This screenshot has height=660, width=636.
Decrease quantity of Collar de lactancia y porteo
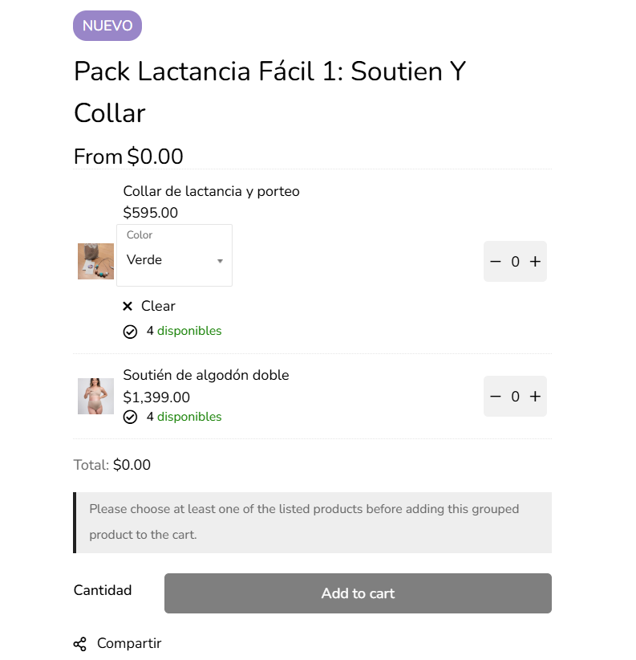[x=495, y=262]
